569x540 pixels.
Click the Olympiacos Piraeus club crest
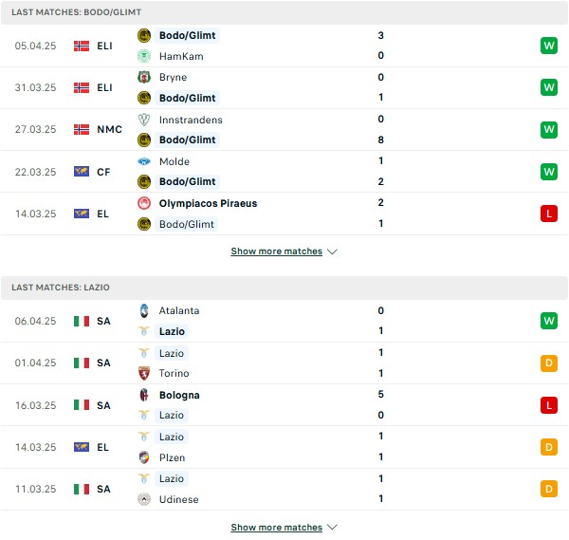click(x=144, y=203)
